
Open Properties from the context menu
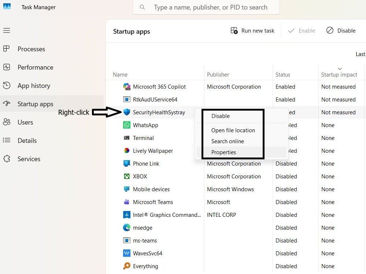pos(241,152)
